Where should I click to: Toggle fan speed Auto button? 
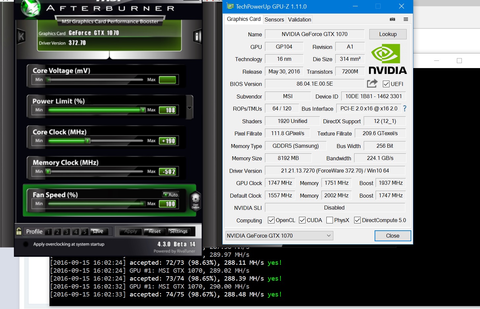pyautogui.click(x=171, y=195)
